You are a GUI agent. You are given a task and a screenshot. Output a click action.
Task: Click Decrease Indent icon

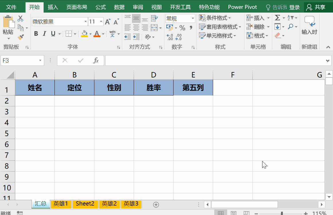tap(128, 37)
